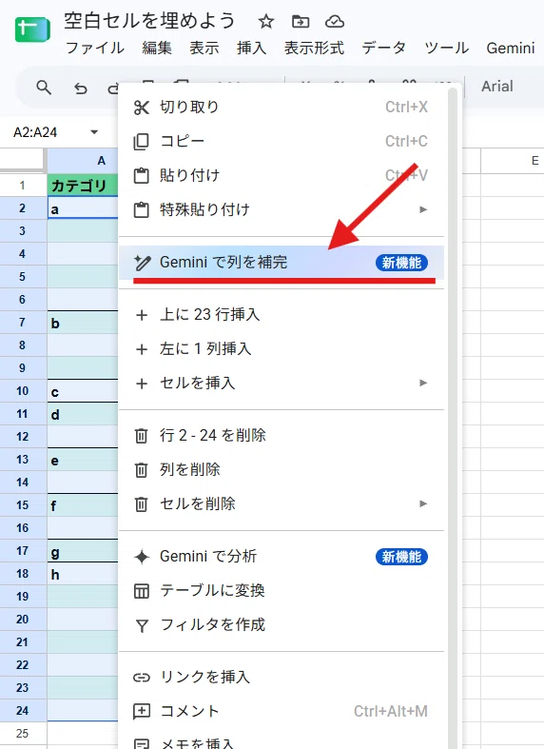This screenshot has width=544, height=749.
Task: Select Gemini で列を補完
Action: [282, 263]
